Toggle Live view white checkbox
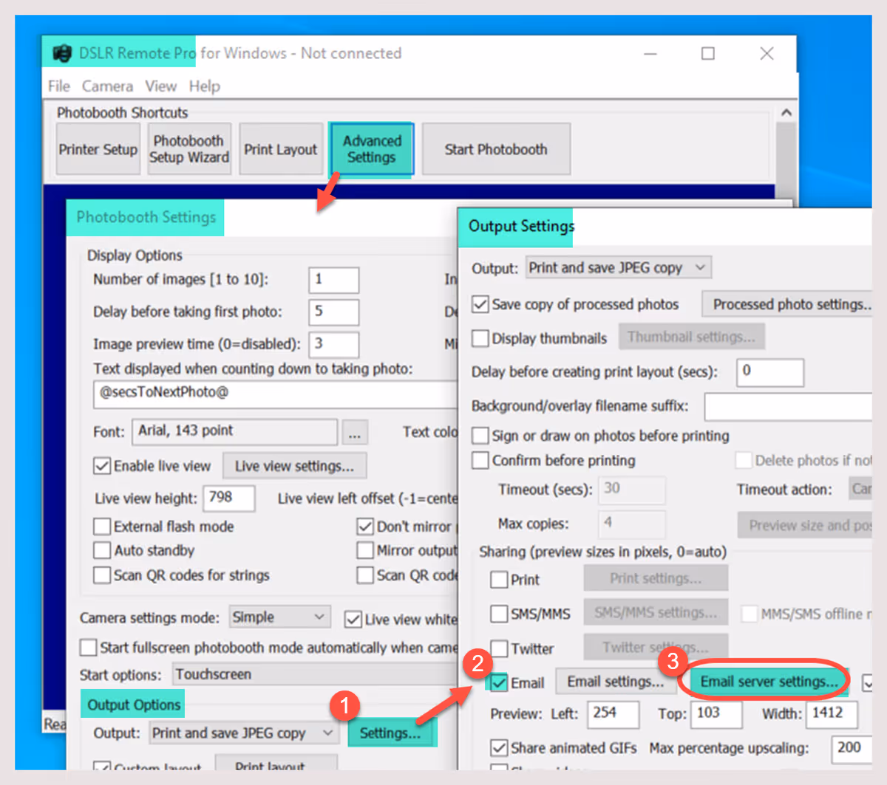Viewport: 887px width, 785px height. click(x=353, y=620)
